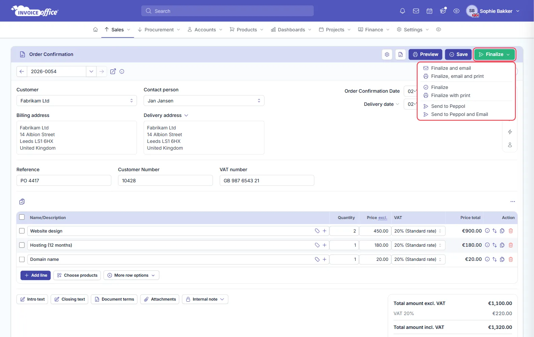Choose Finalize and email
534x337 pixels.
tap(451, 68)
